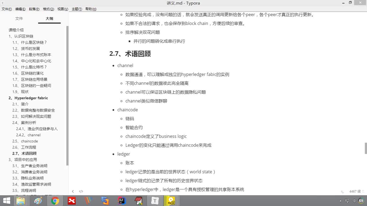Switch sidebar to the 大纲 tab

click(x=49, y=18)
